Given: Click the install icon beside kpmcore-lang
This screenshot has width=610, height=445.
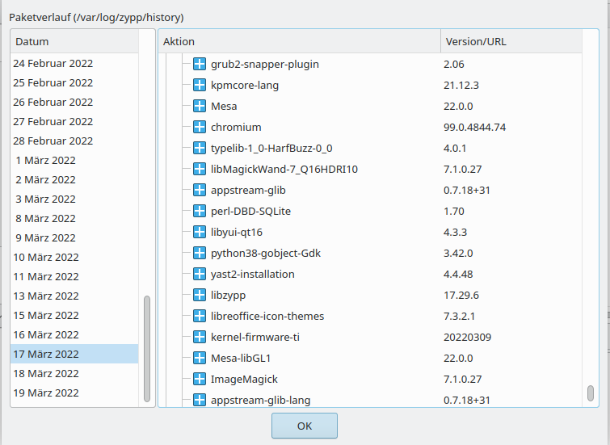Looking at the screenshot, I should [x=200, y=85].
